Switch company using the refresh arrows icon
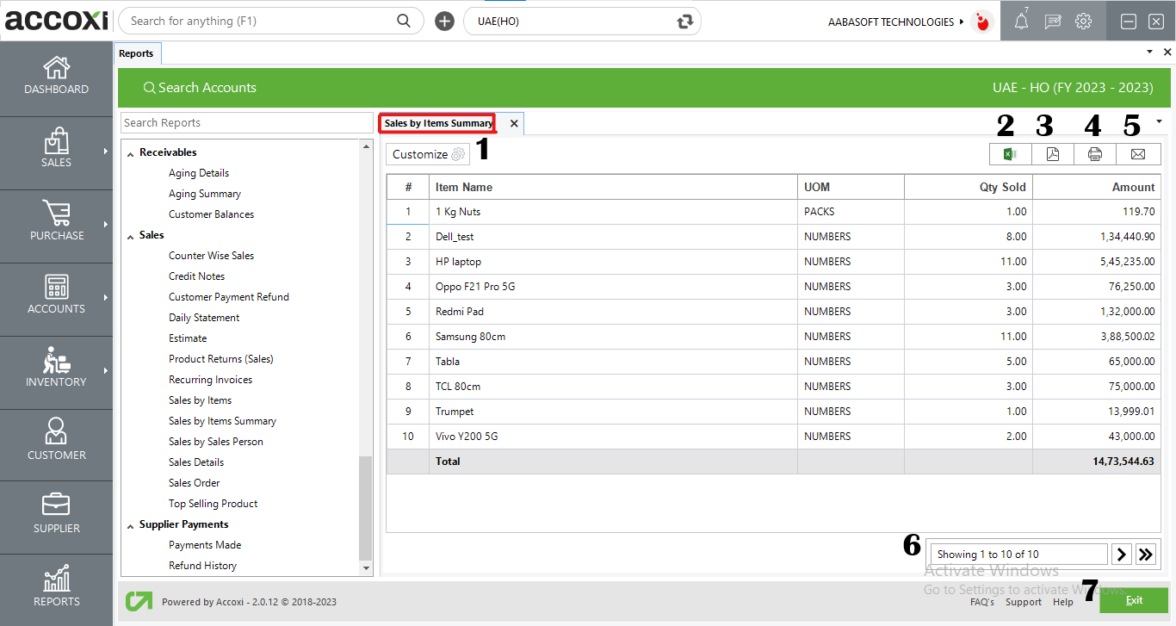The height and width of the screenshot is (626, 1176). tap(684, 21)
